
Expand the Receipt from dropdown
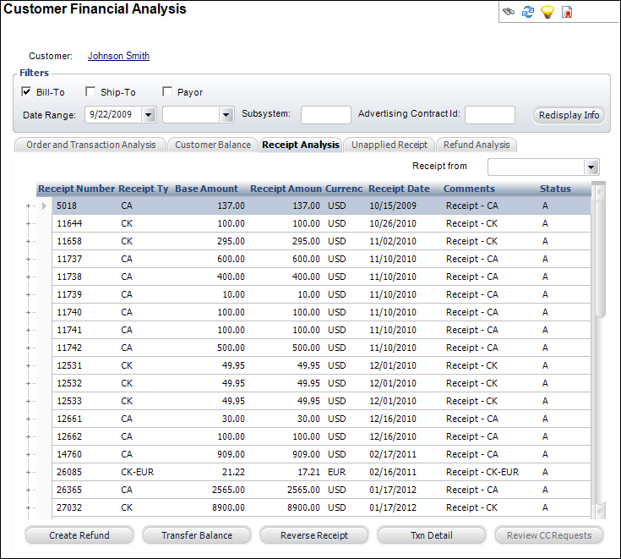(591, 167)
